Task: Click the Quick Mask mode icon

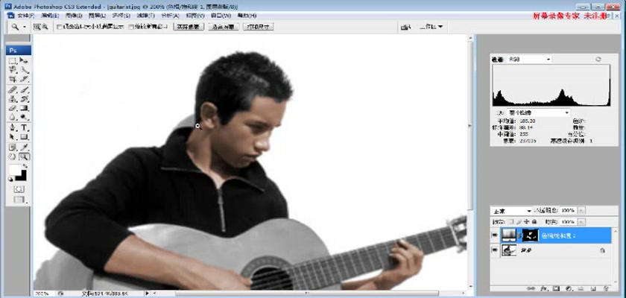Action: point(19,188)
